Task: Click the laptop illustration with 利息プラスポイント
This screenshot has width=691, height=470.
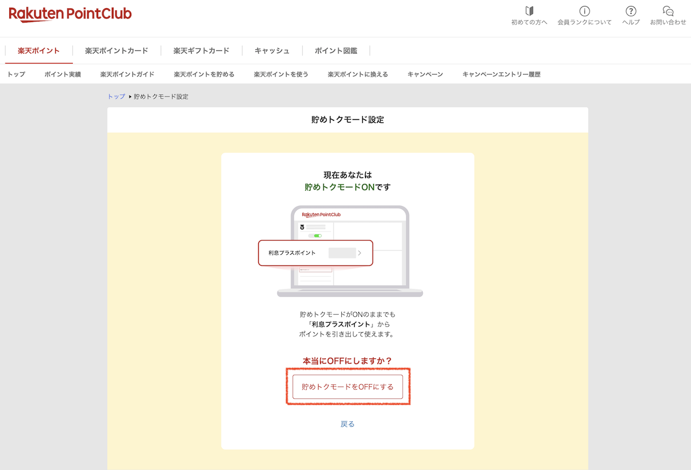Action: (341, 251)
